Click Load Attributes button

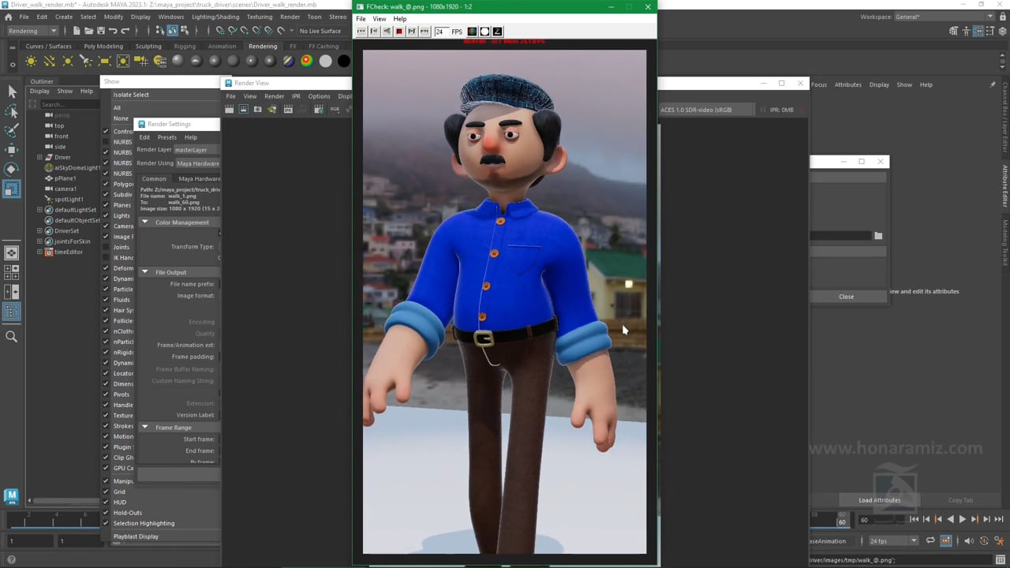880,500
